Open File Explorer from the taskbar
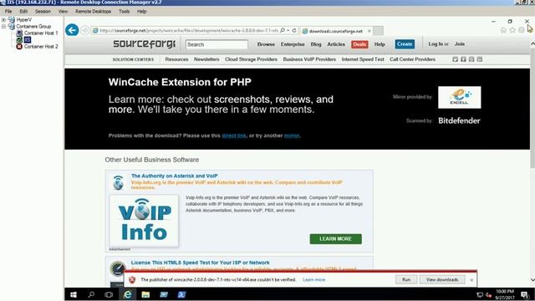Screen dimensions: 535x301 click(145, 294)
